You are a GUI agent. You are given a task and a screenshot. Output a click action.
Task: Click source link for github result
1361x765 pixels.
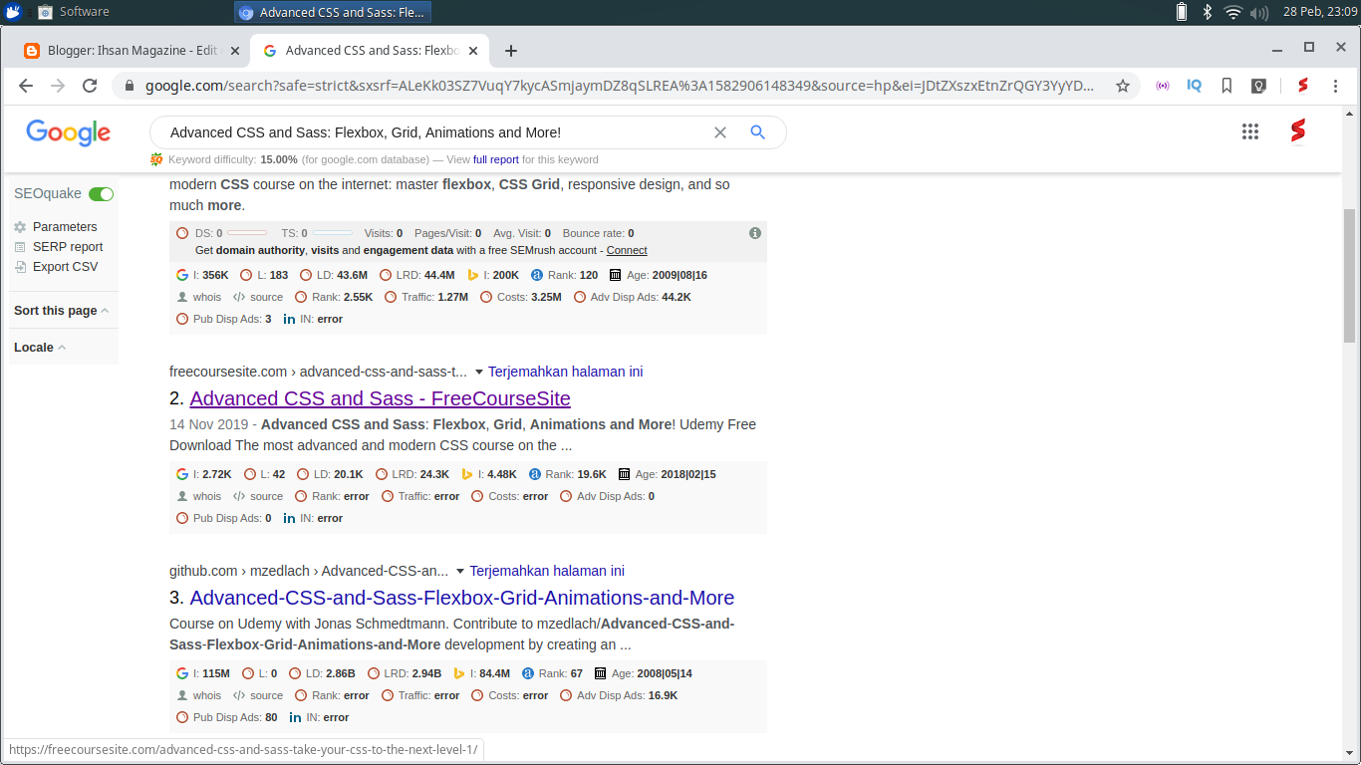coord(258,695)
